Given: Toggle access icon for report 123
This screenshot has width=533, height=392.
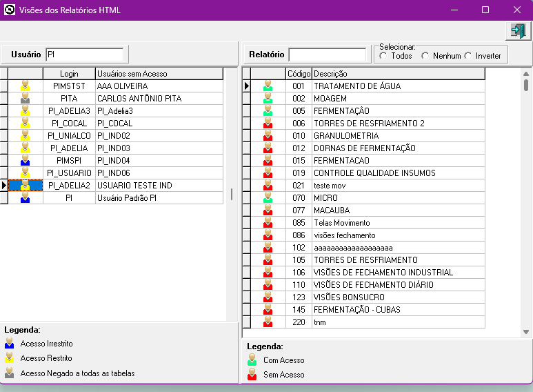Looking at the screenshot, I should tap(268, 297).
